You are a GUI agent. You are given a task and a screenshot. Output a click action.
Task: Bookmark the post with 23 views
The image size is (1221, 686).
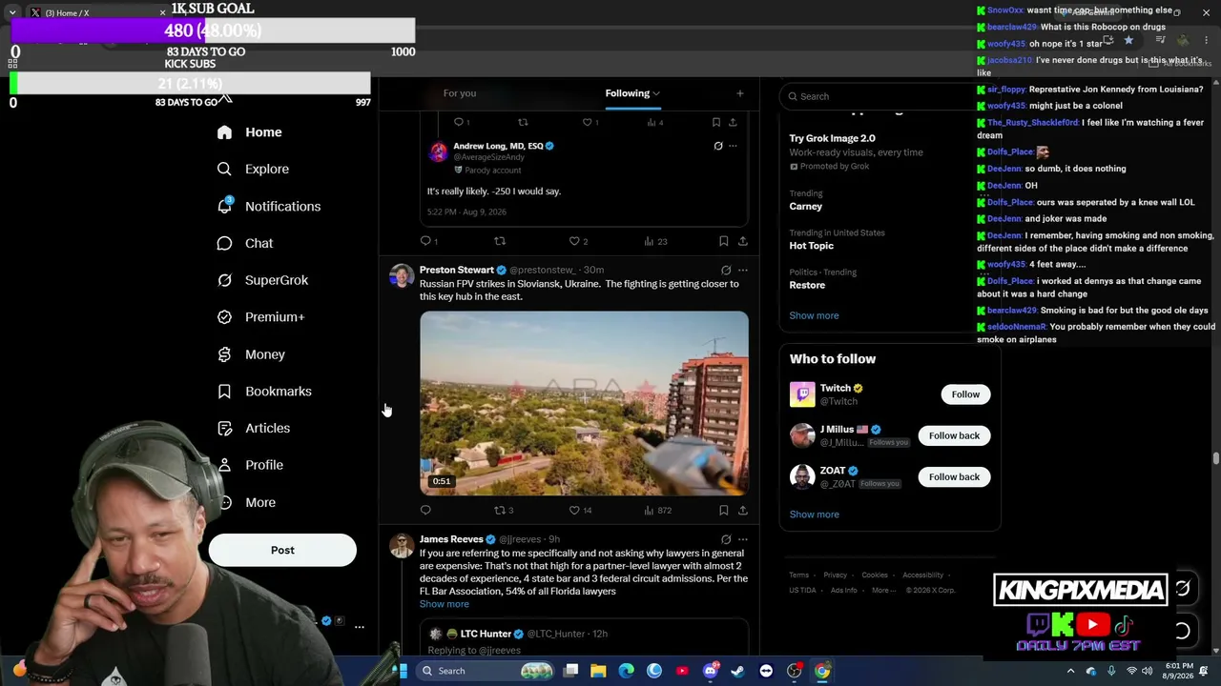click(723, 242)
